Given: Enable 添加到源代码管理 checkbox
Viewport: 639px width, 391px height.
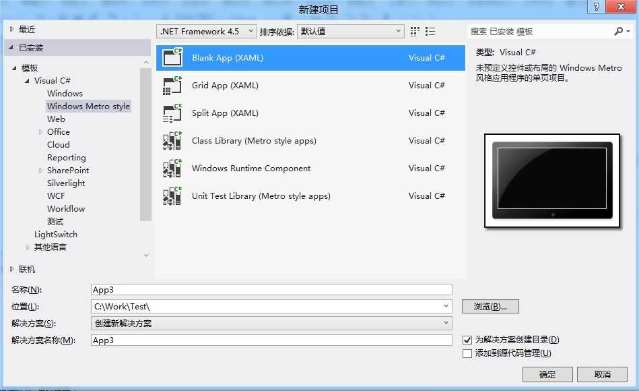Looking at the screenshot, I should pos(467,353).
